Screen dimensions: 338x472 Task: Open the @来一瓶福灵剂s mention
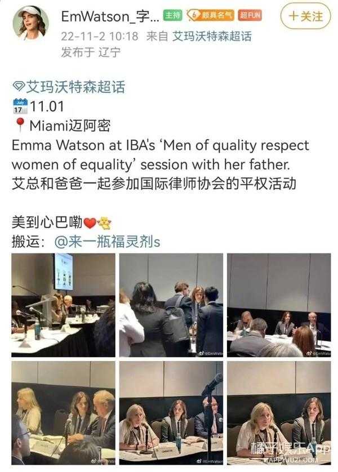(x=107, y=242)
